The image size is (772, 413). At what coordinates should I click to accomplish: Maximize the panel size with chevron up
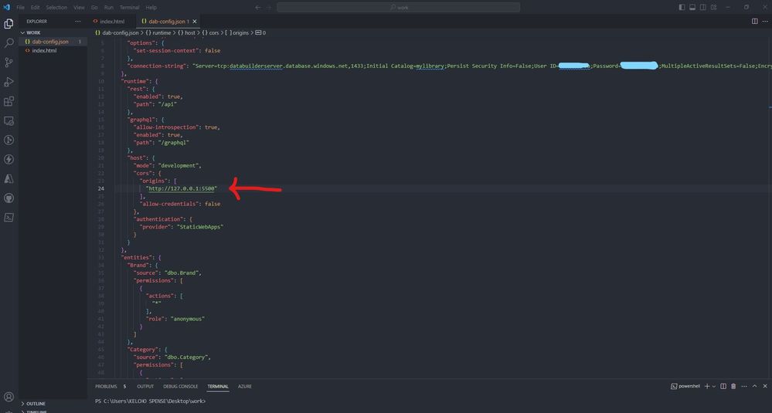(754, 387)
